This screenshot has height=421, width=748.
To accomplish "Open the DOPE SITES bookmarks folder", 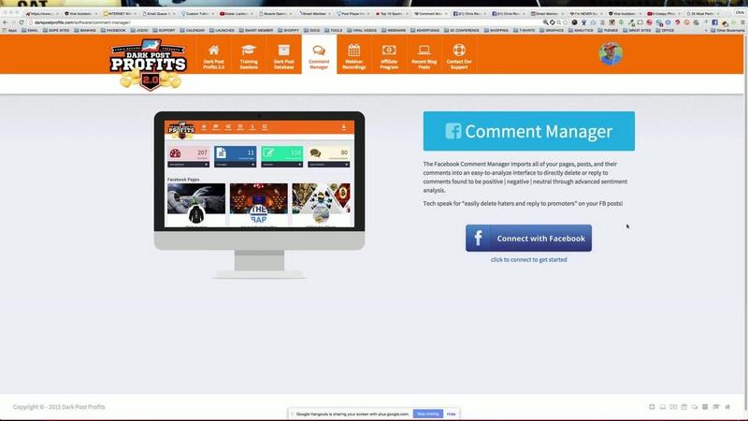I will tap(56, 31).
